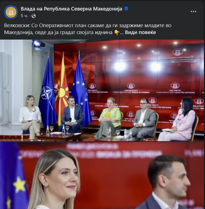Click the EU flag behind the panelists

pyautogui.click(x=81, y=91)
